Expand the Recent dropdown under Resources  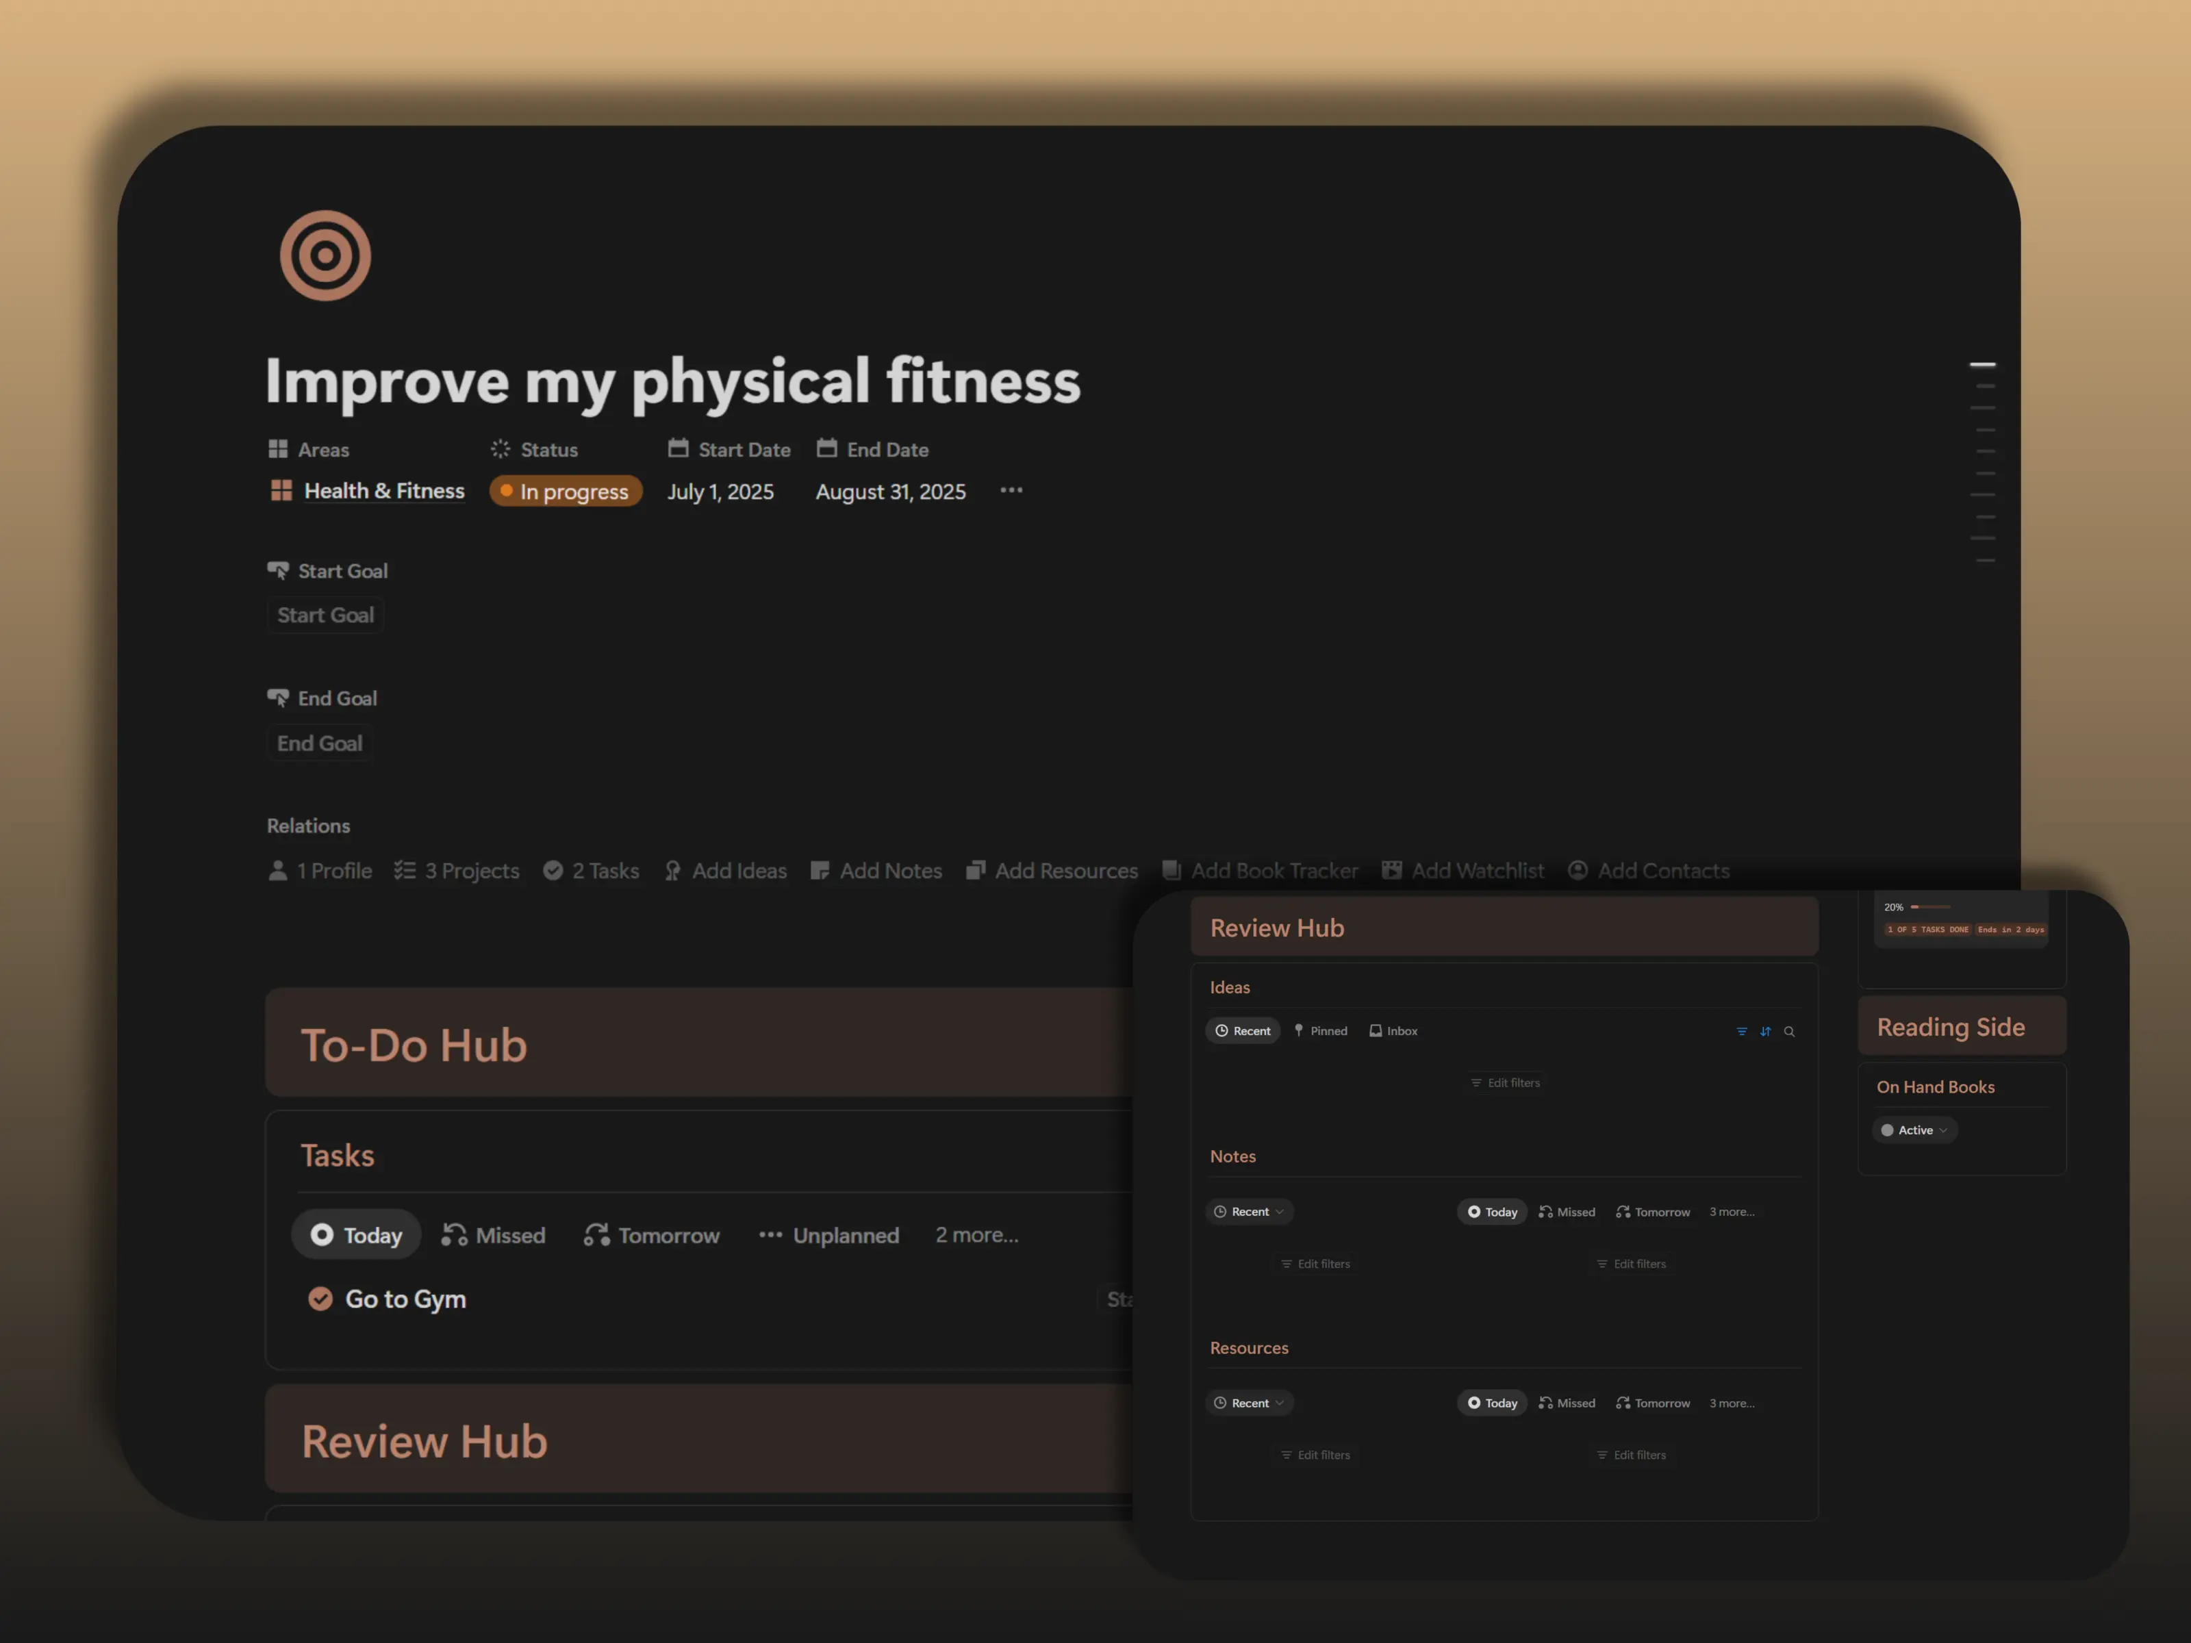[1249, 1402]
